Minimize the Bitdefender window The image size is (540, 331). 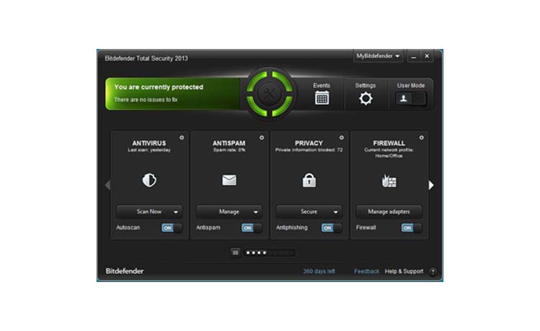(x=413, y=56)
